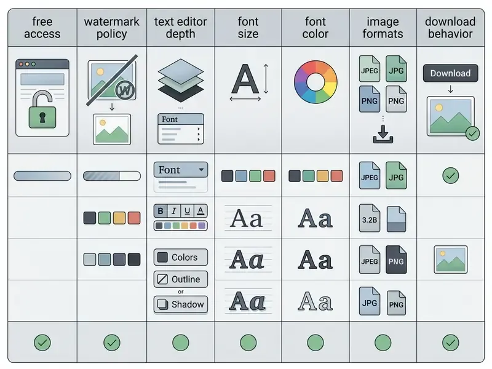Click the 3.2B file icon
Screen dimensions: 492x369
coord(370,218)
